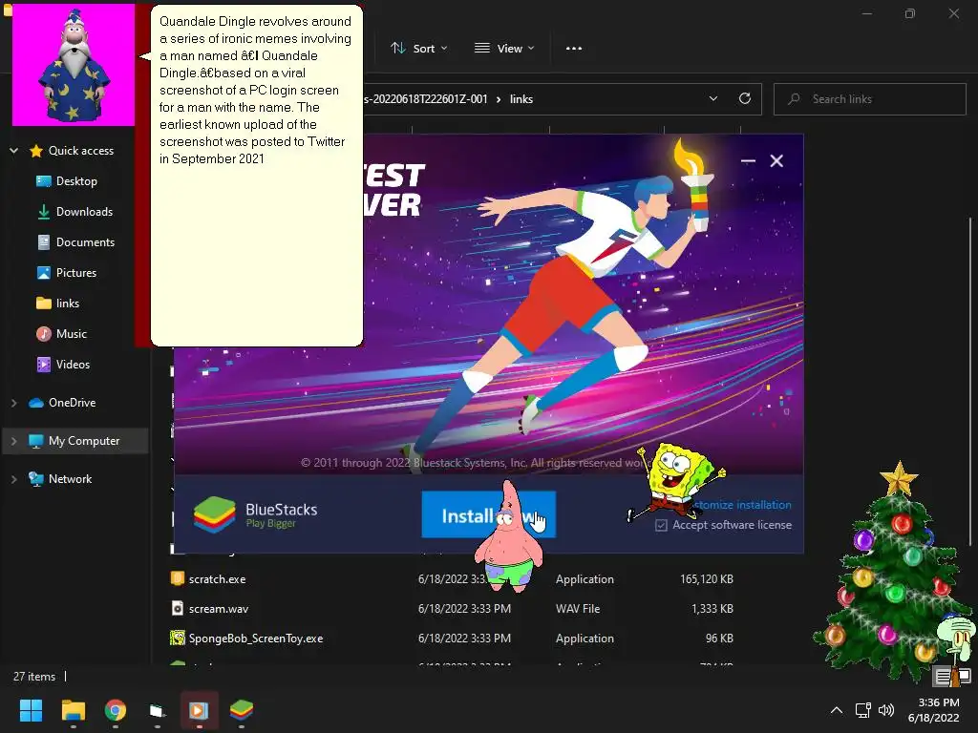978x733 pixels.
Task: Open the Windows Start menu
Action: (x=31, y=710)
